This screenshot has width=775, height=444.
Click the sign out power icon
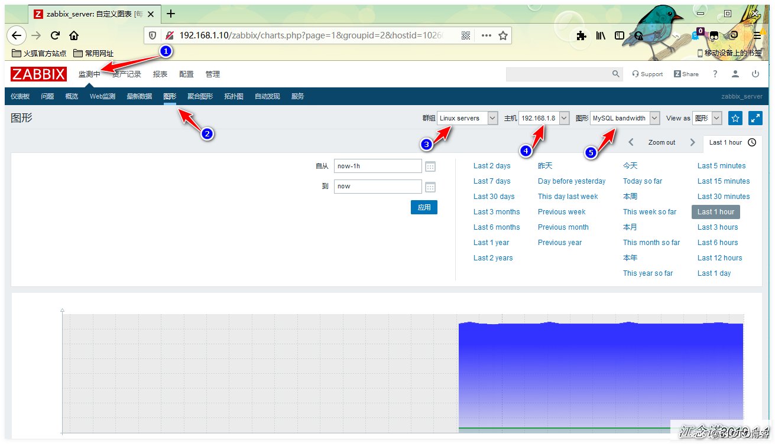coord(755,74)
